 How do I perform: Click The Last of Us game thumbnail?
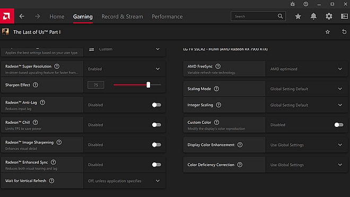[x=5, y=31]
